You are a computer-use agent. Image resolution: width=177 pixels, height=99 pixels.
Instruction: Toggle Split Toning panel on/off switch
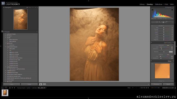point(151,42)
